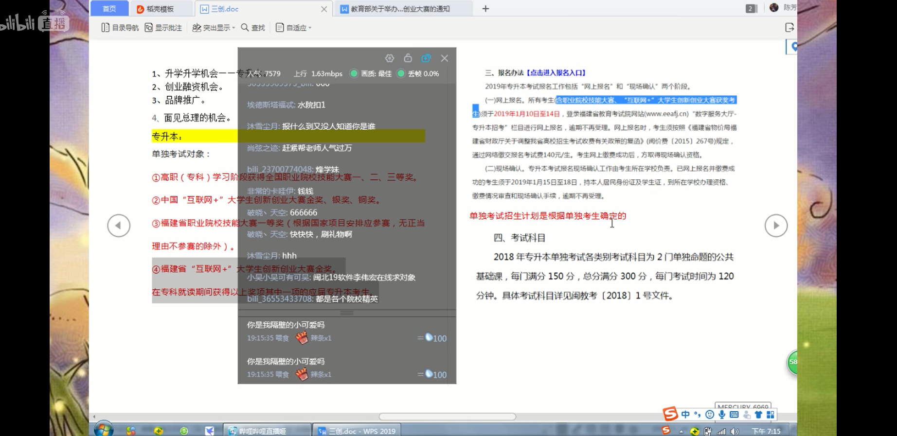Click the taskbar clock 下午 7:15
Viewport: 897px width, 436px height.
click(766, 431)
